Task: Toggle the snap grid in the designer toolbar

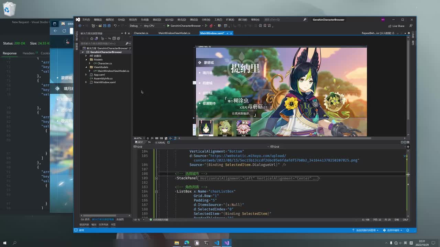Action: point(157,138)
